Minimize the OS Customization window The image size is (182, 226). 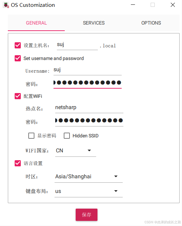tap(133, 5)
